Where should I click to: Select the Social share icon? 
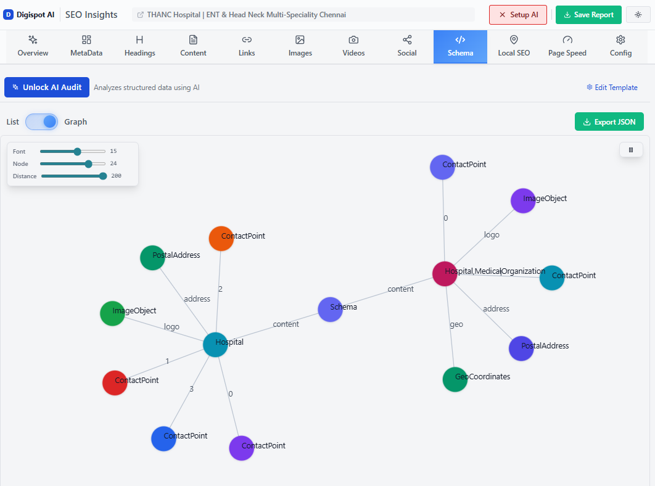tap(406, 39)
